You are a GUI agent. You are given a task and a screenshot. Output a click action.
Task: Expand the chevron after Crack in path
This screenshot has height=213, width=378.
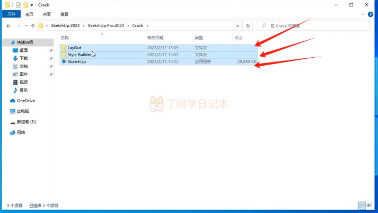tap(147, 25)
